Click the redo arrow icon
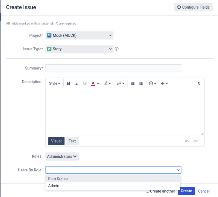This screenshot has height=197, width=218. pos(195,141)
